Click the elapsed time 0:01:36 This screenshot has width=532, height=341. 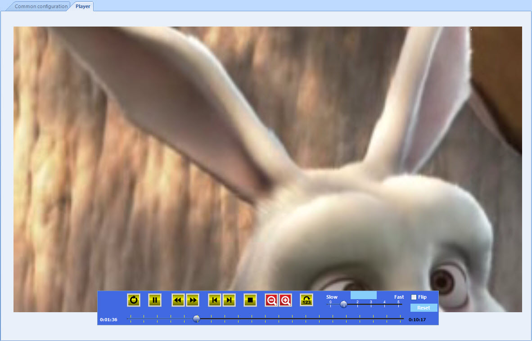tap(108, 320)
